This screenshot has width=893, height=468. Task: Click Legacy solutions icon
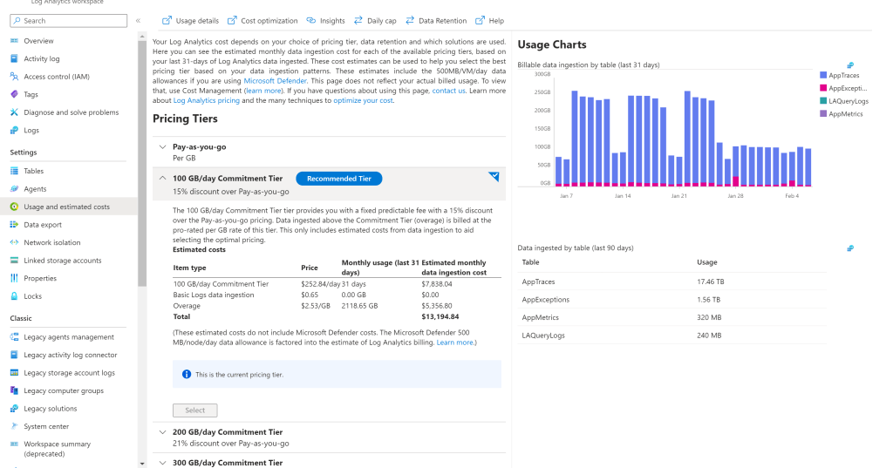coord(14,409)
